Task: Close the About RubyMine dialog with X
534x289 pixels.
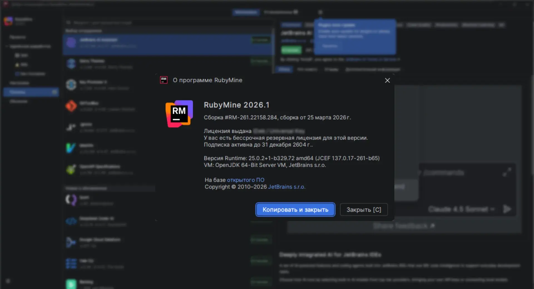Action: [387, 80]
